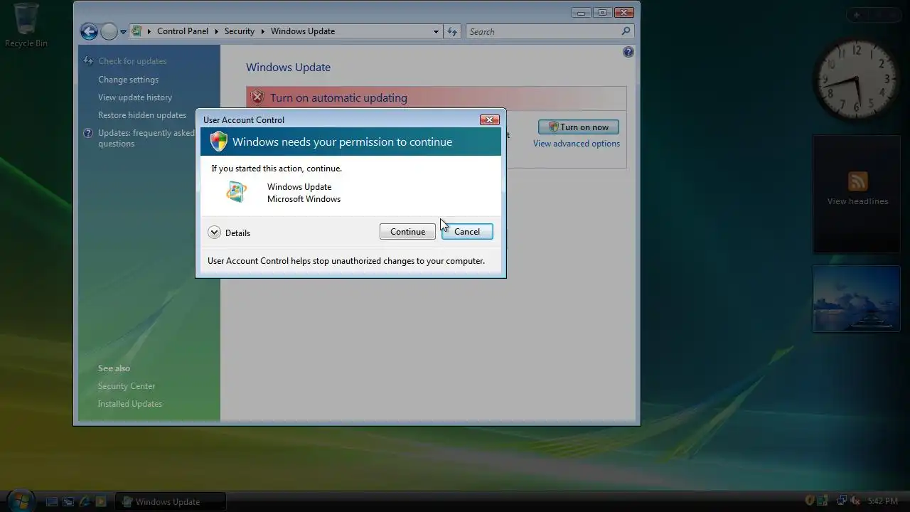910x512 pixels.
Task: Launch Internet Explorer from Quick Launch
Action: coord(85,501)
